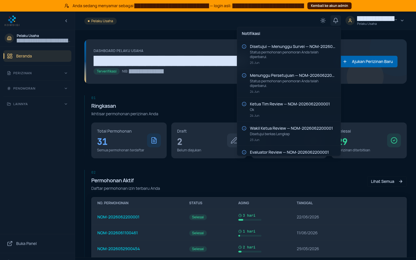This screenshot has width=416, height=260.
Task: Click the clock icon beside 3 hari
Action: point(240,216)
